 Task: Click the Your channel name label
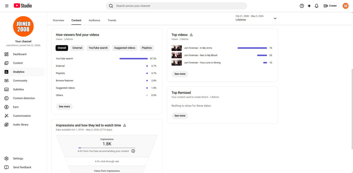[x=23, y=42]
